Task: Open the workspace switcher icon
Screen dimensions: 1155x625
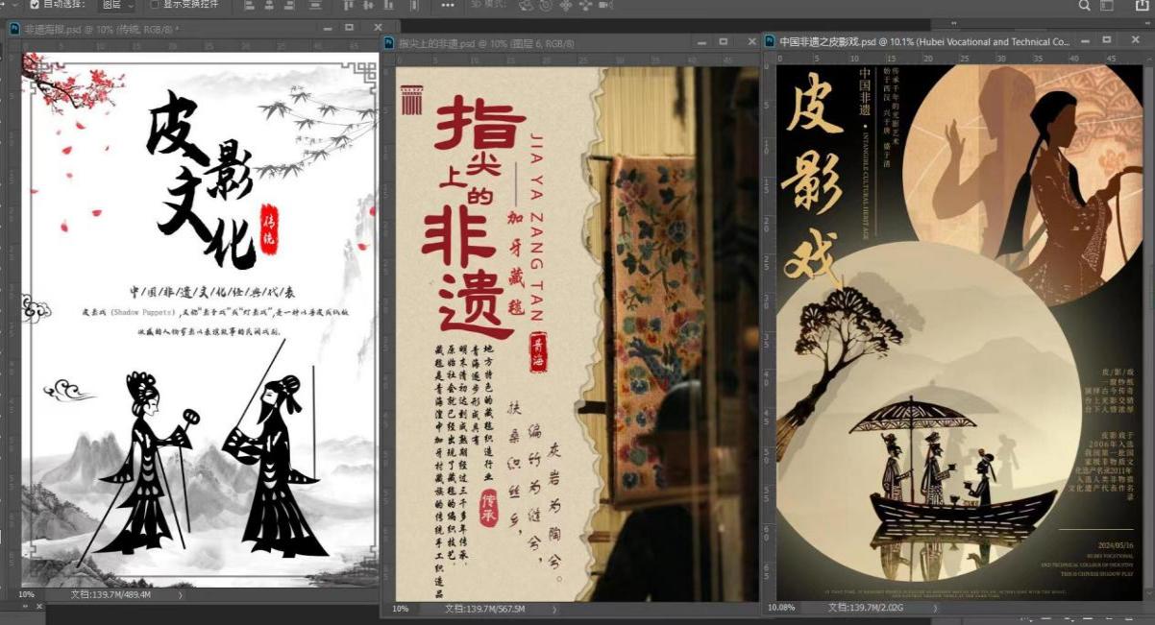Action: (x=1108, y=6)
